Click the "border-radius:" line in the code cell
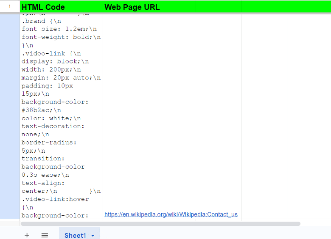The image size is (331, 239). coord(49,142)
